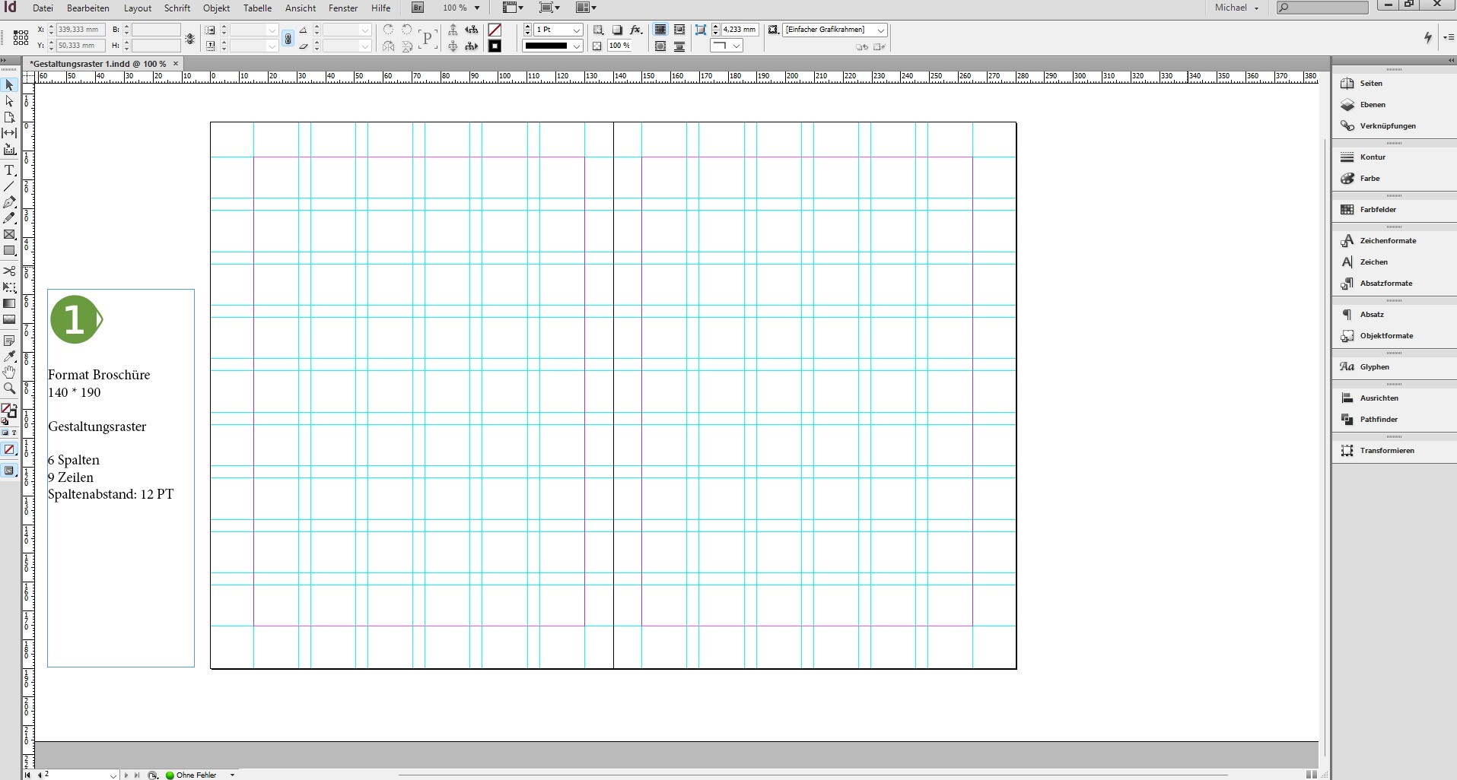Image resolution: width=1457 pixels, height=780 pixels.
Task: Toggle constrain proportions chain link
Action: click(x=288, y=38)
